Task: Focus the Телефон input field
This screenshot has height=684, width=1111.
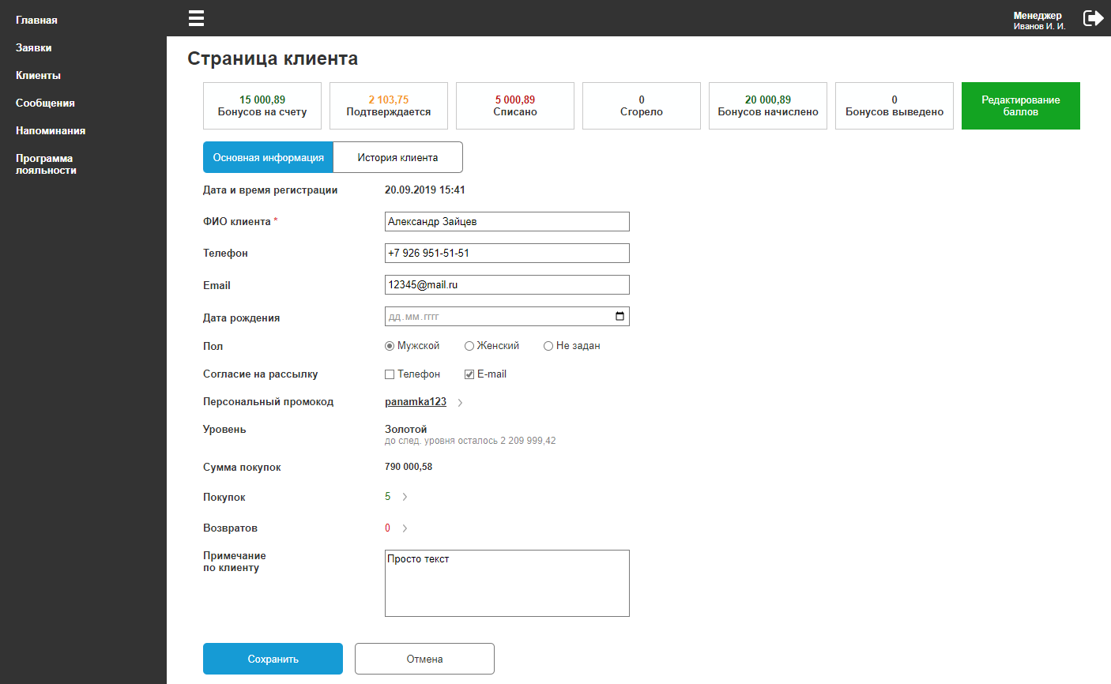Action: coord(507,254)
